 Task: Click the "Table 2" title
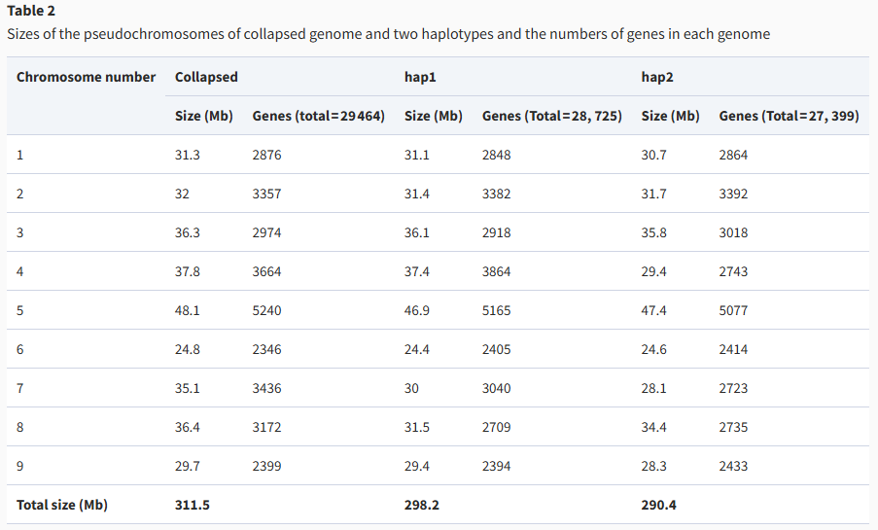31,11
